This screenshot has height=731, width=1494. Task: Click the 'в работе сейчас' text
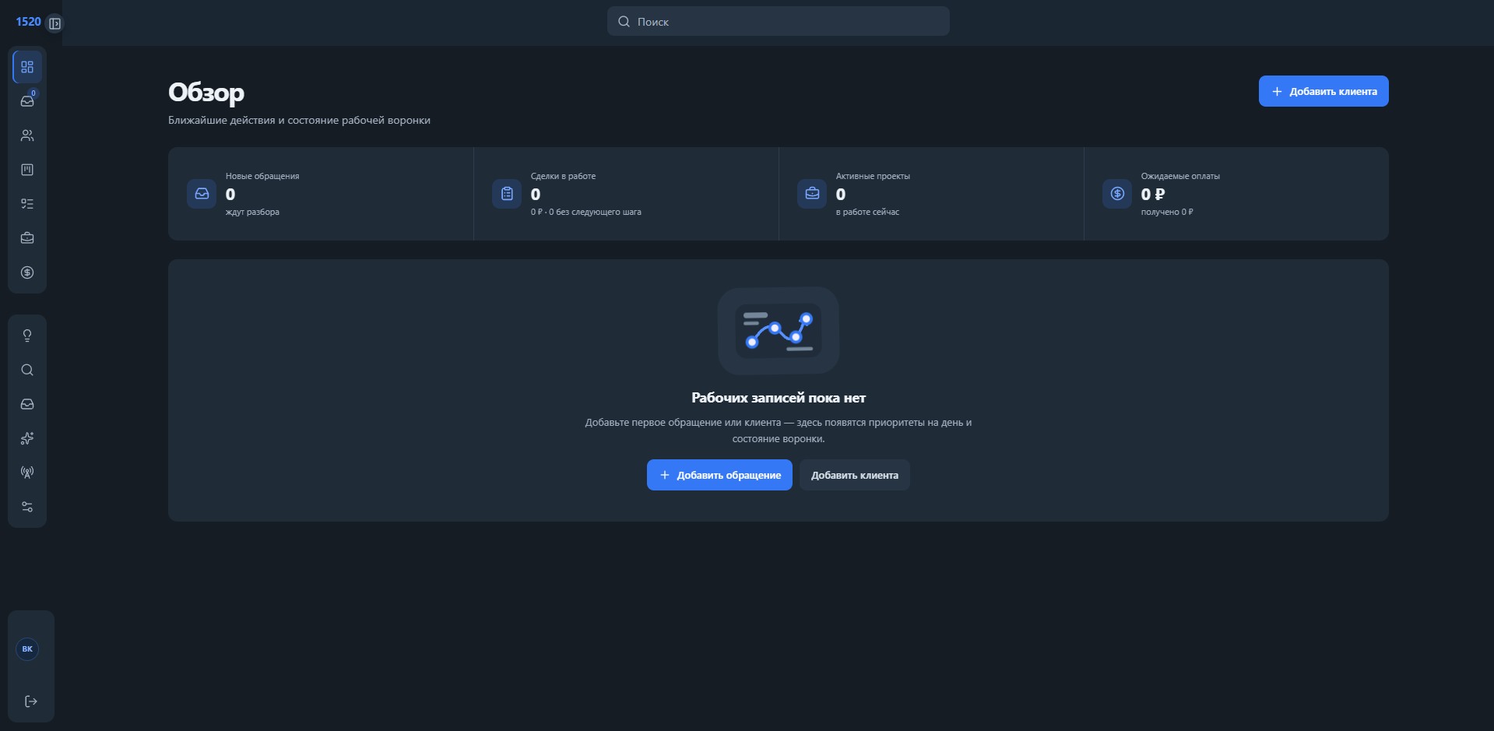tap(867, 212)
